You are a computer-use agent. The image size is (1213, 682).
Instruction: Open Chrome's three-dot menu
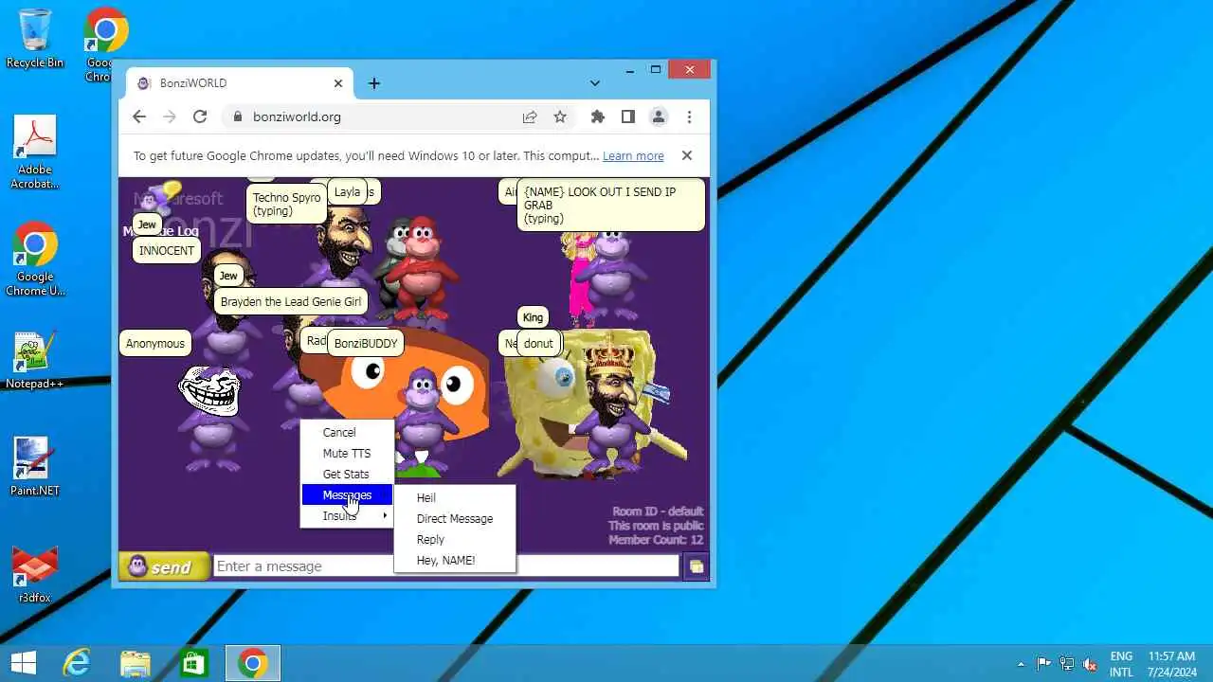689,117
